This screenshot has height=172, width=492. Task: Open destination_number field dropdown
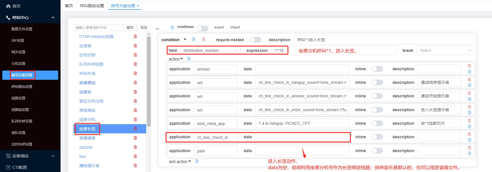coord(210,50)
